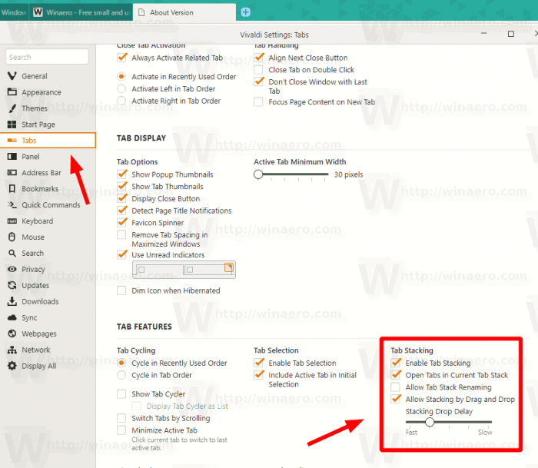Check Focus Page Content on New Tab
The width and height of the screenshot is (538, 468).
click(x=258, y=102)
